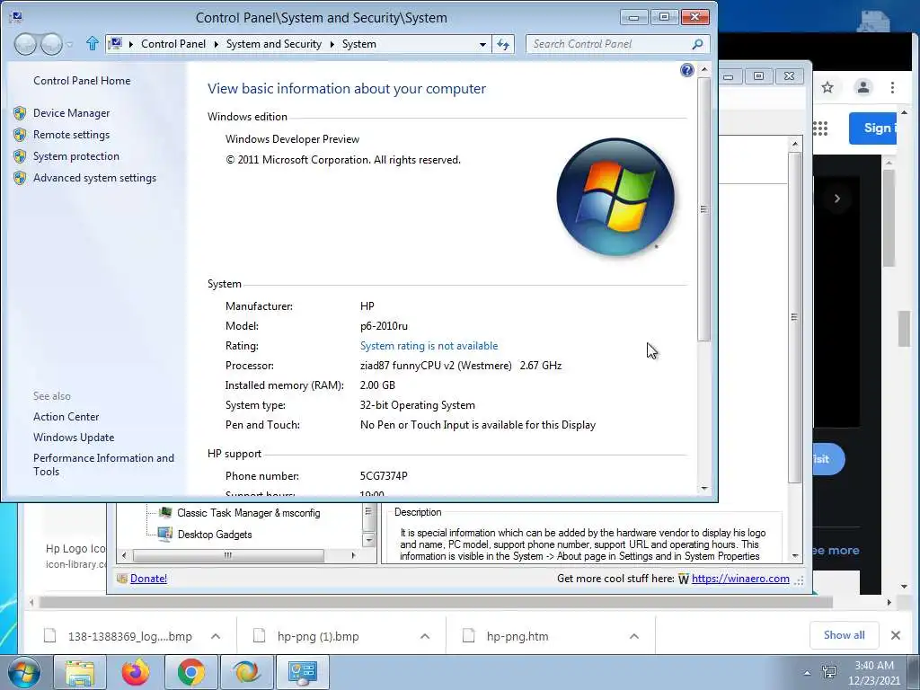
Task: Select System breadcrumb segment
Action: click(x=359, y=44)
